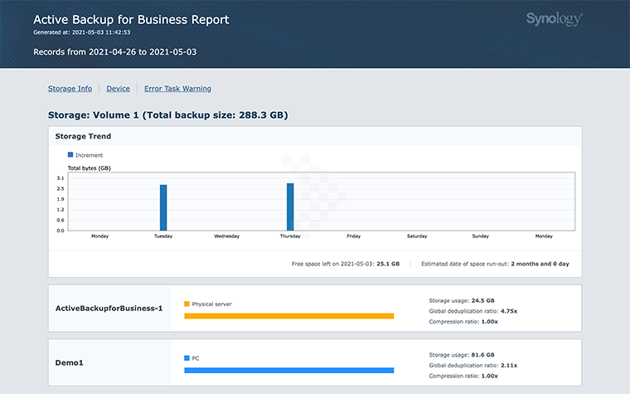Screen dimensions: 630x394
Task: Click the Storage Trend panel heading
Action: 83,136
